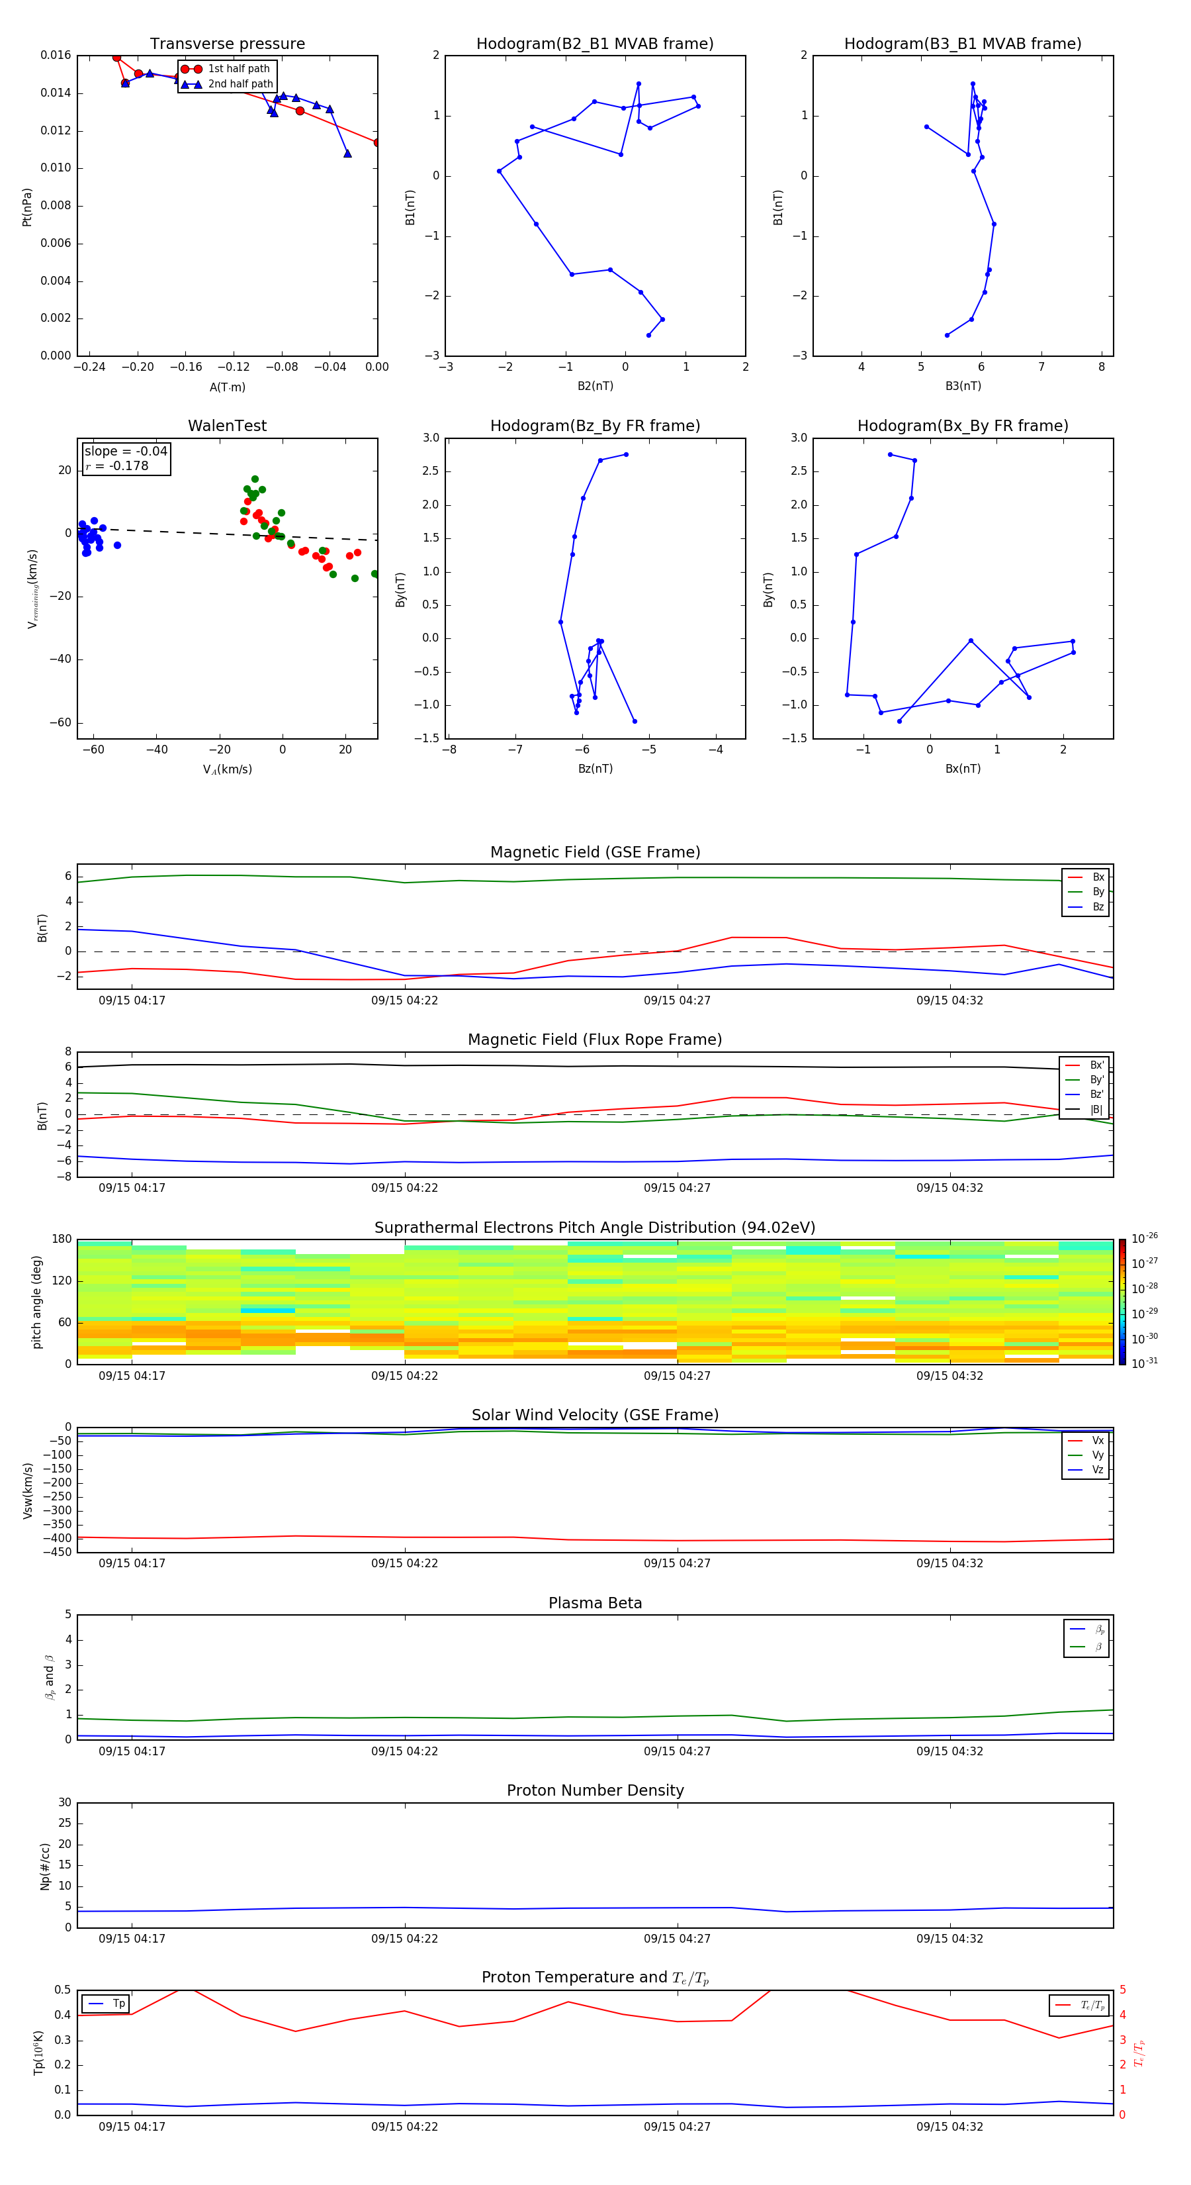Click the '2nd half path' legend entry
The width and height of the screenshot is (1191, 2185).
[x=227, y=84]
